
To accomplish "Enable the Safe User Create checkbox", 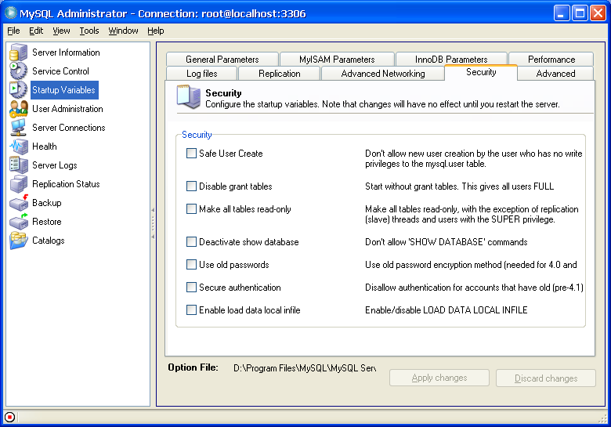I will [x=191, y=153].
